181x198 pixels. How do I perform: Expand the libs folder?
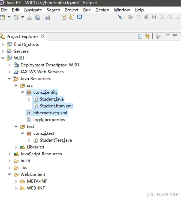pos(10,168)
